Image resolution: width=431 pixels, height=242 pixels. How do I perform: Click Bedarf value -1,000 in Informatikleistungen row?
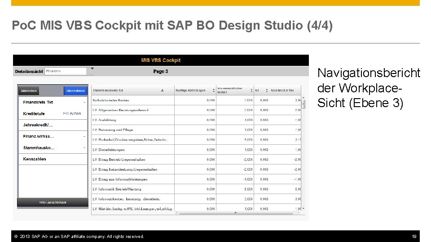tap(248, 179)
